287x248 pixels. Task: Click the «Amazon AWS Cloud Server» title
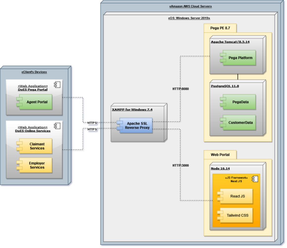pyautogui.click(x=190, y=6)
